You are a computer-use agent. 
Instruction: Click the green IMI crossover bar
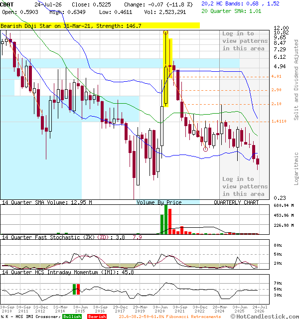[74, 289]
